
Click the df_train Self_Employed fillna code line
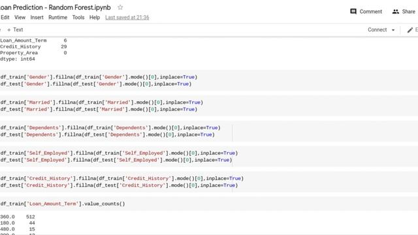[x=119, y=153]
